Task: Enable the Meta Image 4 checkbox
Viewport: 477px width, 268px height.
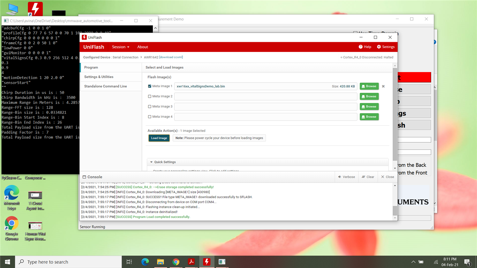Action: [x=150, y=117]
